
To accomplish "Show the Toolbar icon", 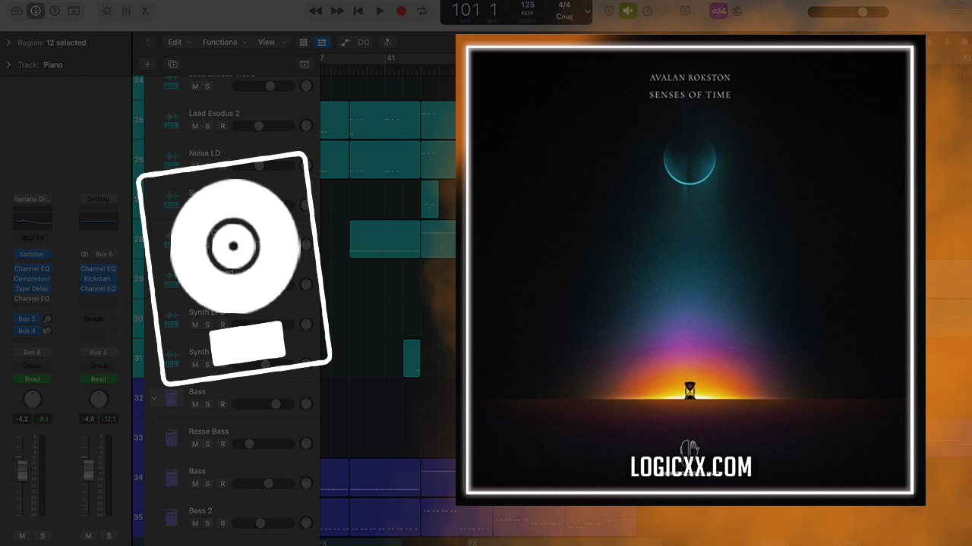I will [74, 11].
